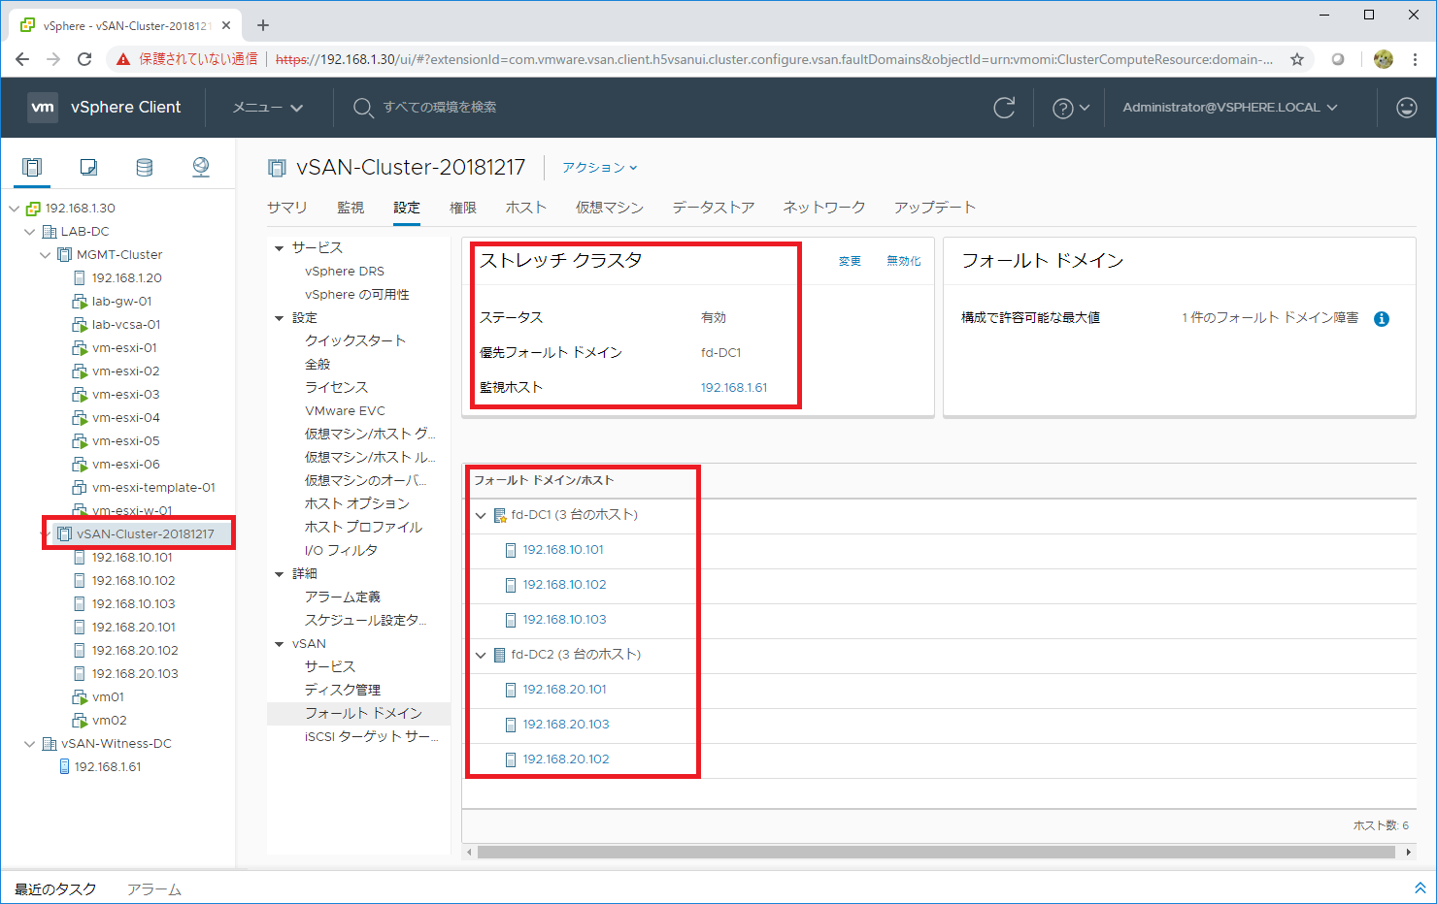Switch to the ホスト tab
This screenshot has width=1437, height=904.
(x=526, y=208)
